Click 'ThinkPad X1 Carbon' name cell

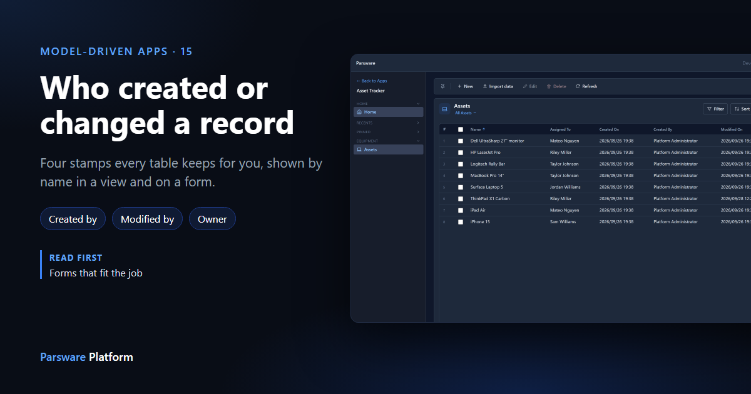(x=490, y=199)
